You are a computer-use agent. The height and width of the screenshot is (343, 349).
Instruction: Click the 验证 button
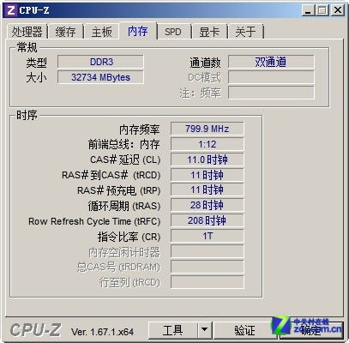245,330
